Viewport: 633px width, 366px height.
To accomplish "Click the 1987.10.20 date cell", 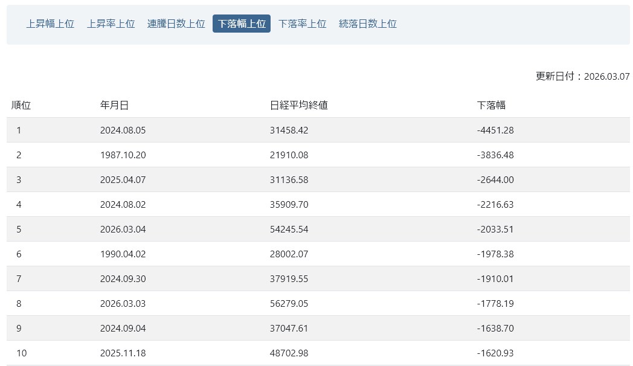I will (123, 155).
